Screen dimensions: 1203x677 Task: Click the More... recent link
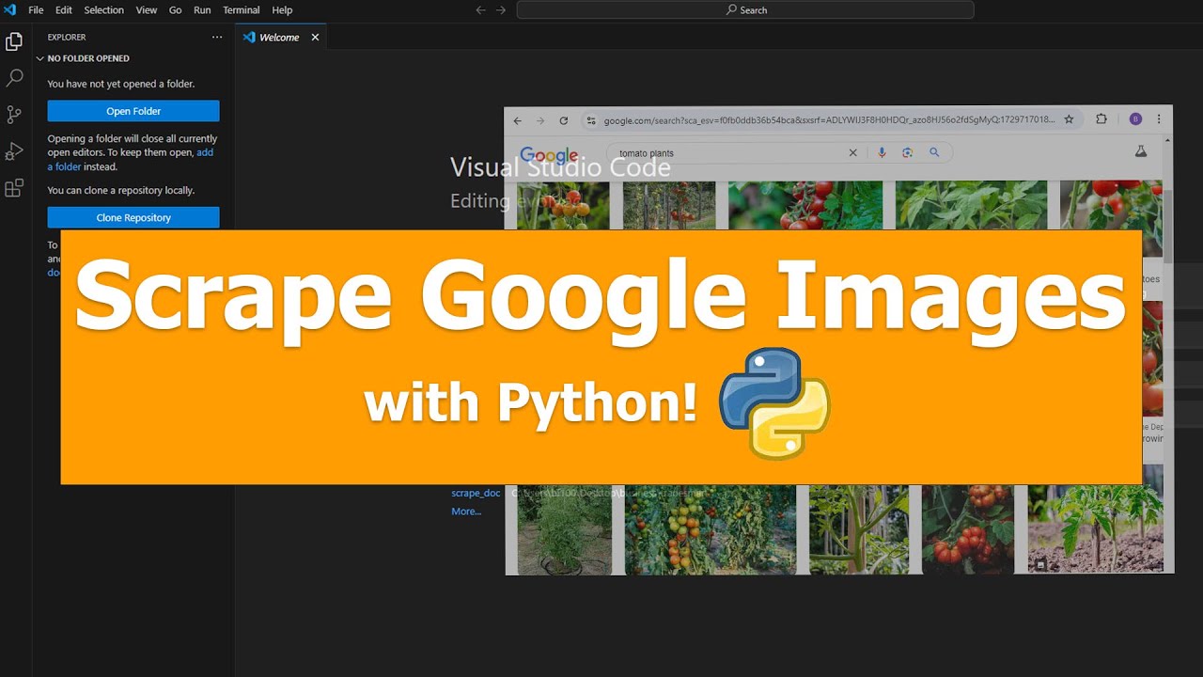pos(466,512)
